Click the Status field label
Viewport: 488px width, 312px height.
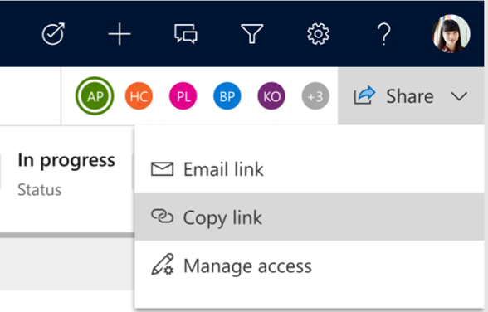click(40, 190)
